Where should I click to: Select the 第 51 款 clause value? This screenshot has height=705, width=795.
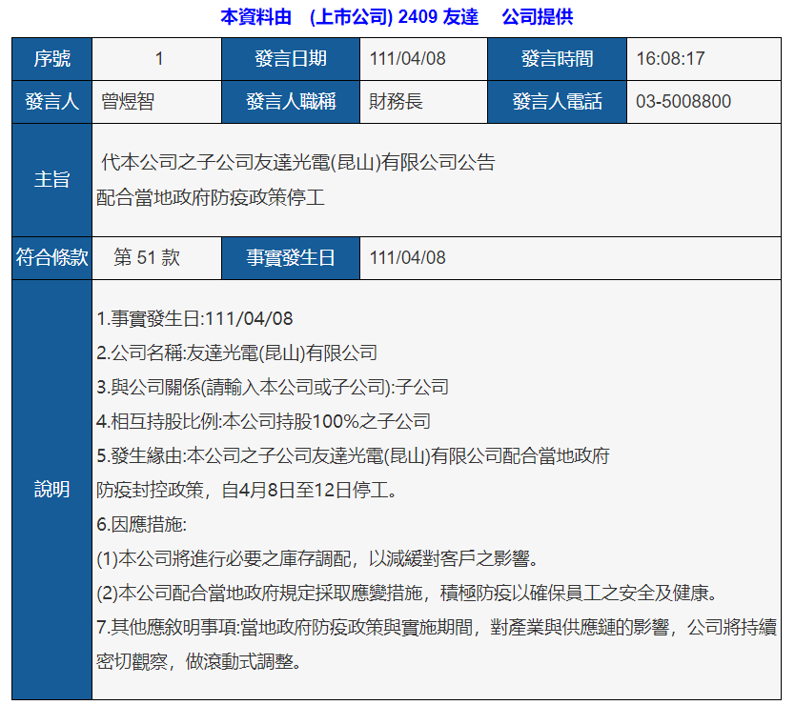pos(147,257)
